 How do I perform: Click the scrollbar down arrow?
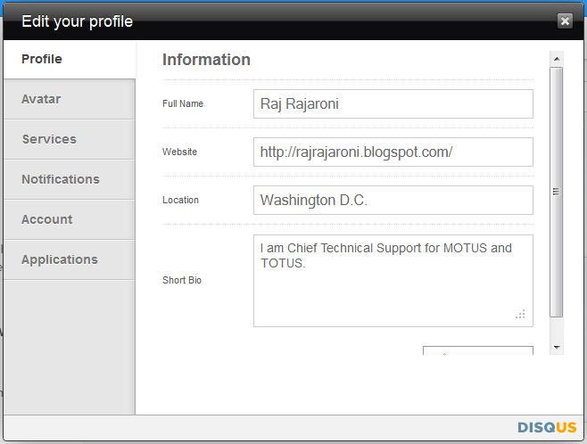pos(557,348)
